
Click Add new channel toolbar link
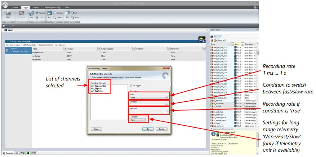tap(13, 45)
